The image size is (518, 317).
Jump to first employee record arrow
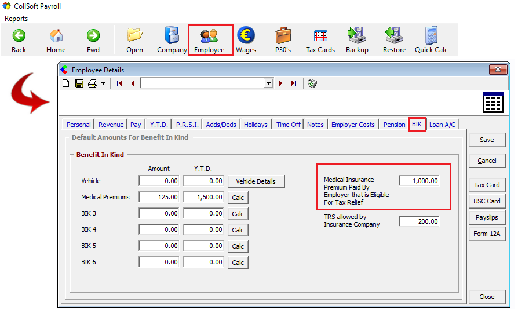coord(119,83)
